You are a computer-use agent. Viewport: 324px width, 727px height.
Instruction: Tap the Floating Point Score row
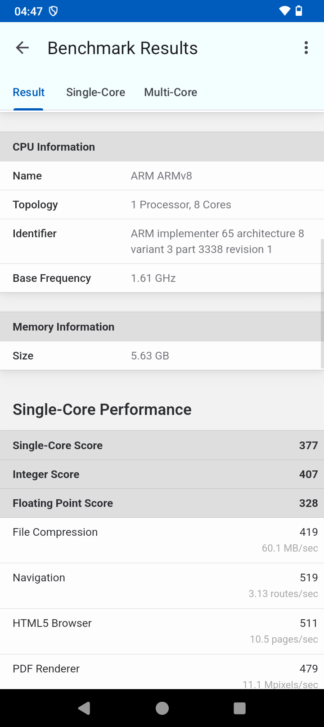(162, 503)
